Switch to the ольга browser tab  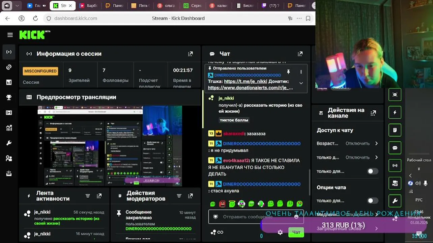pyautogui.click(x=167, y=5)
